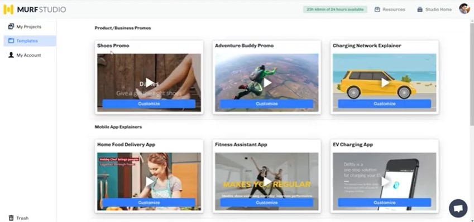474x222 pixels.
Task: Click the scrollbar down arrow
Action: 472,220
